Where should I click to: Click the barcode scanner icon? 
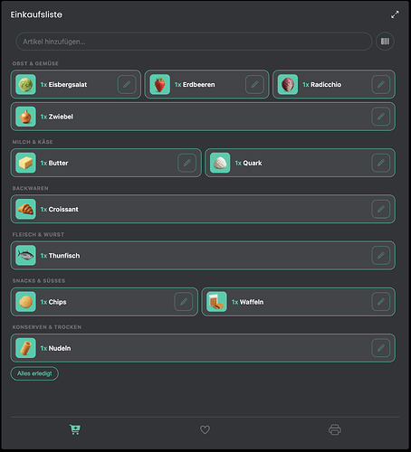click(x=385, y=42)
